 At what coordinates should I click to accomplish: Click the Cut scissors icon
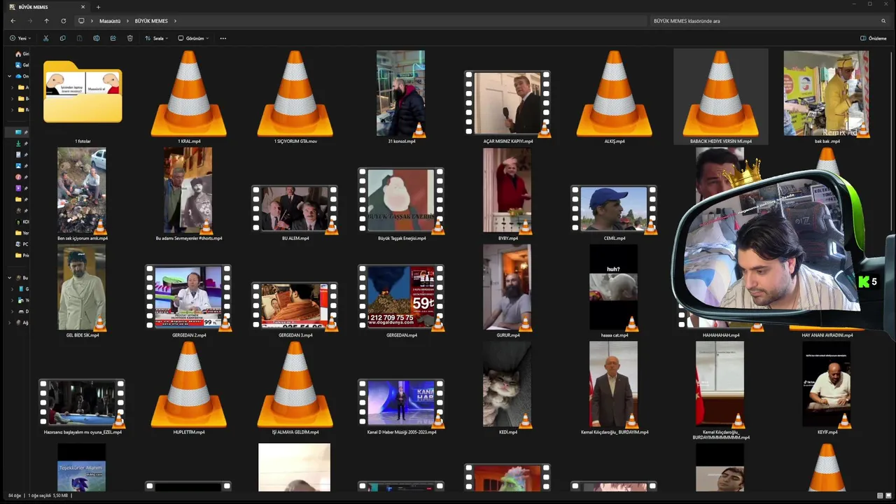45,38
